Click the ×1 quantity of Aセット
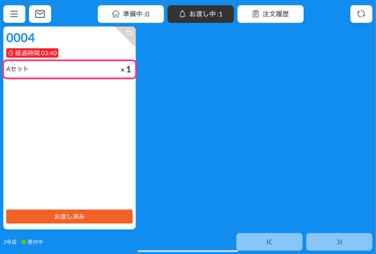This screenshot has height=254, width=376. [125, 69]
